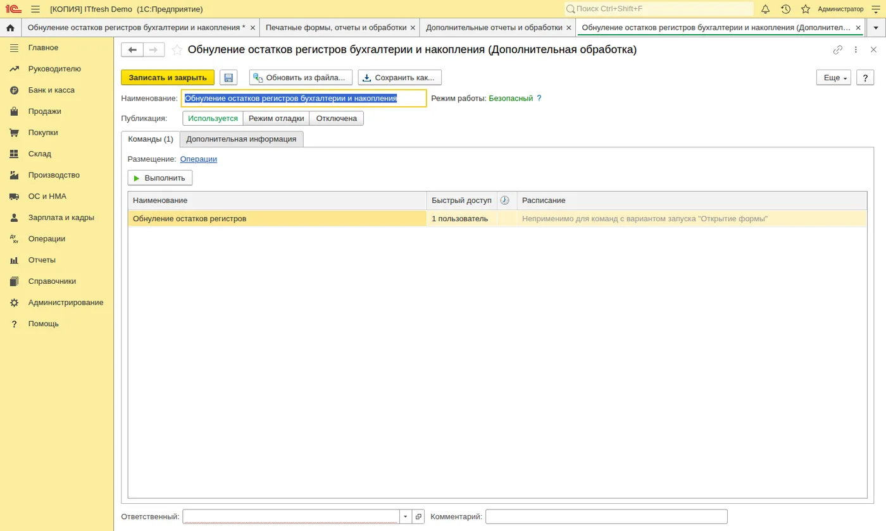Click the notifications bell icon
The height and width of the screenshot is (531, 886).
tap(766, 9)
